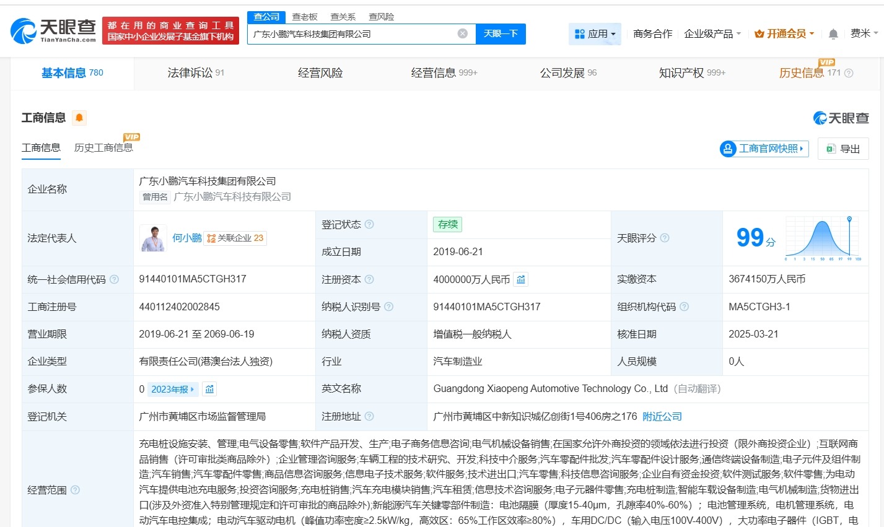Open notifications via the bell icon
The height and width of the screenshot is (527, 884).
point(833,34)
